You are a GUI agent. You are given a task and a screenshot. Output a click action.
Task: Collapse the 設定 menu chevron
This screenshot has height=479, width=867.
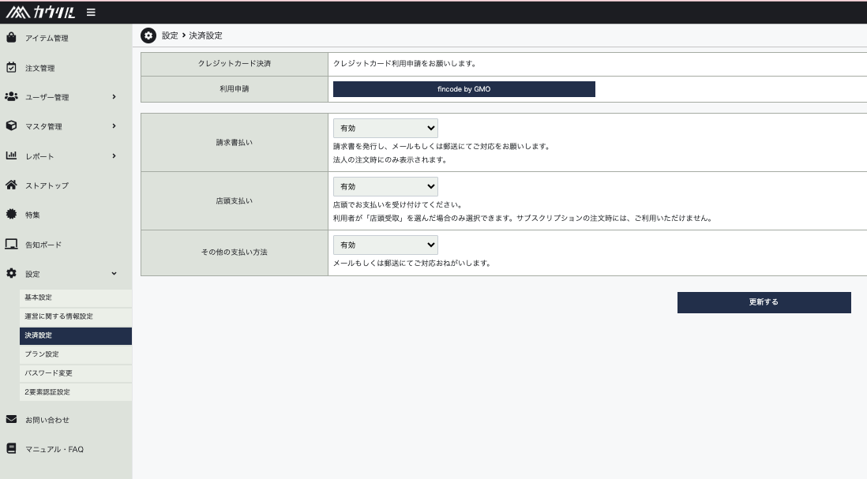114,274
